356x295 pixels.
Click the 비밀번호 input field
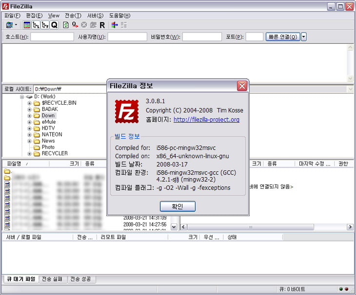[x=202, y=37]
